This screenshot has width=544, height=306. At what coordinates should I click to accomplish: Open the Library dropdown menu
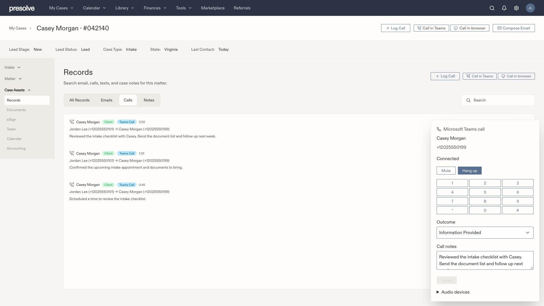coord(125,8)
